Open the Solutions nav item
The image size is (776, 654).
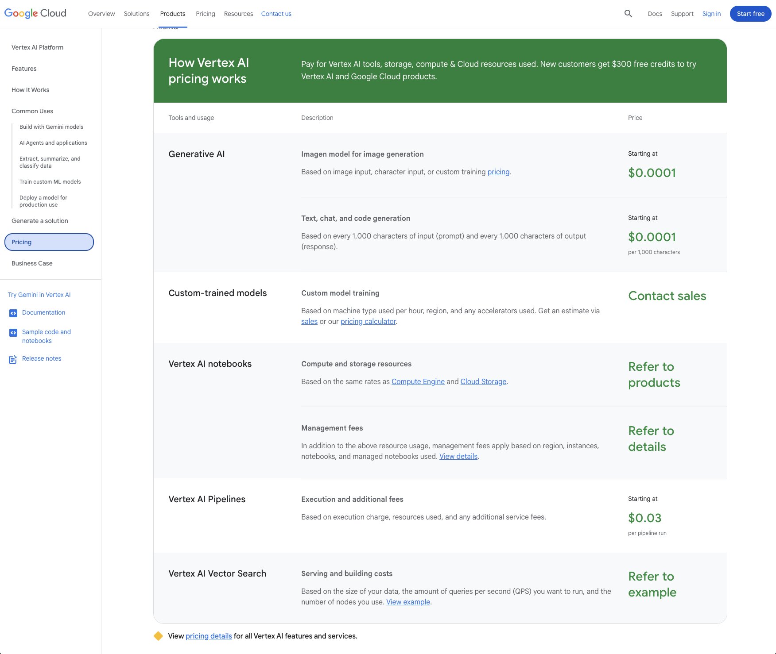pos(136,14)
